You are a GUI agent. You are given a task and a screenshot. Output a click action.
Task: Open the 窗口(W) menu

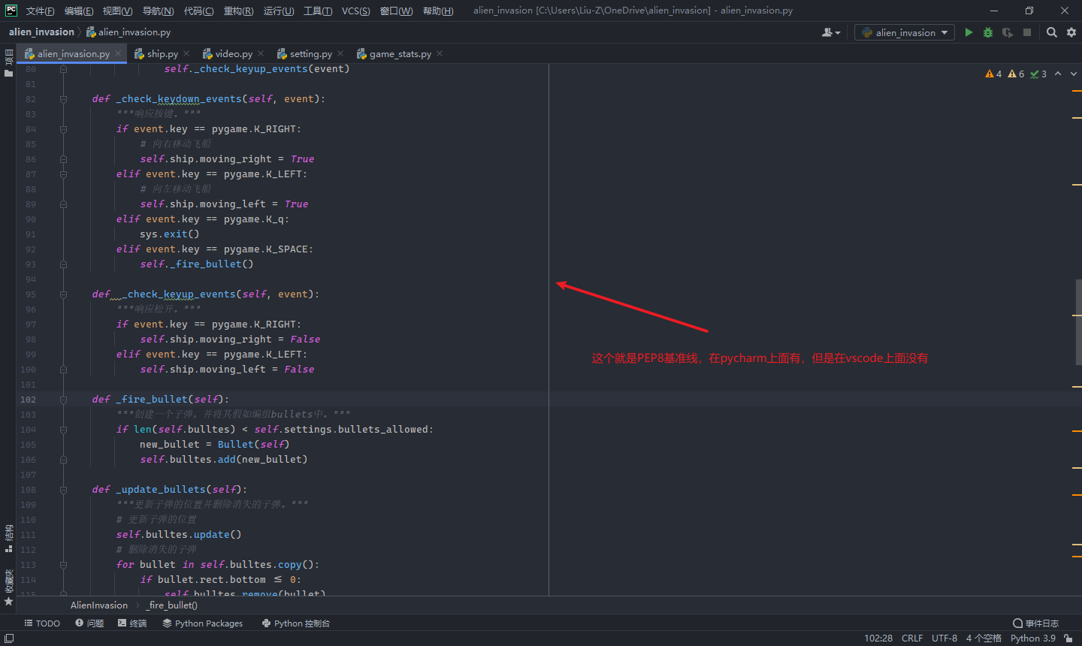(396, 11)
